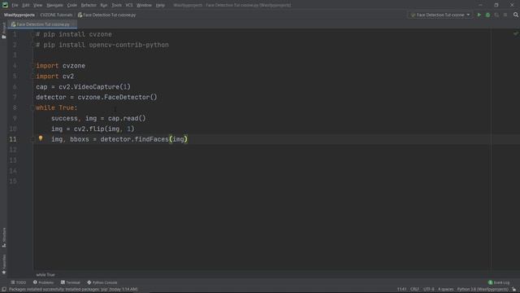
Task: Select CVZONE Tutorials in the breadcrumb bar
Action: [56, 15]
